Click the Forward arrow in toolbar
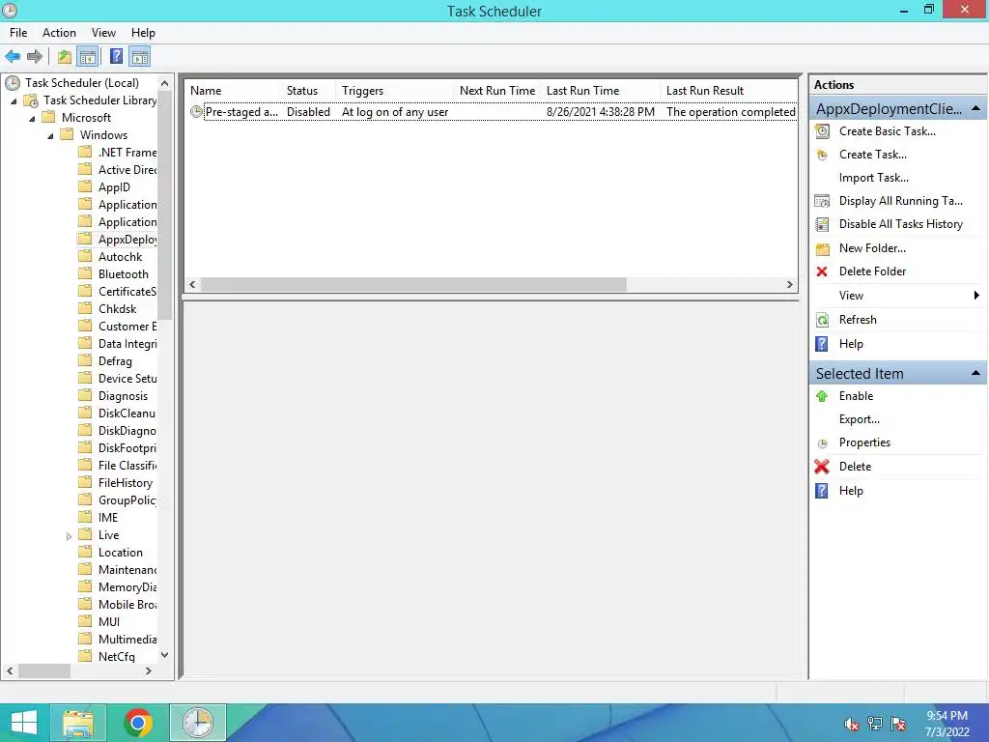 tap(35, 57)
